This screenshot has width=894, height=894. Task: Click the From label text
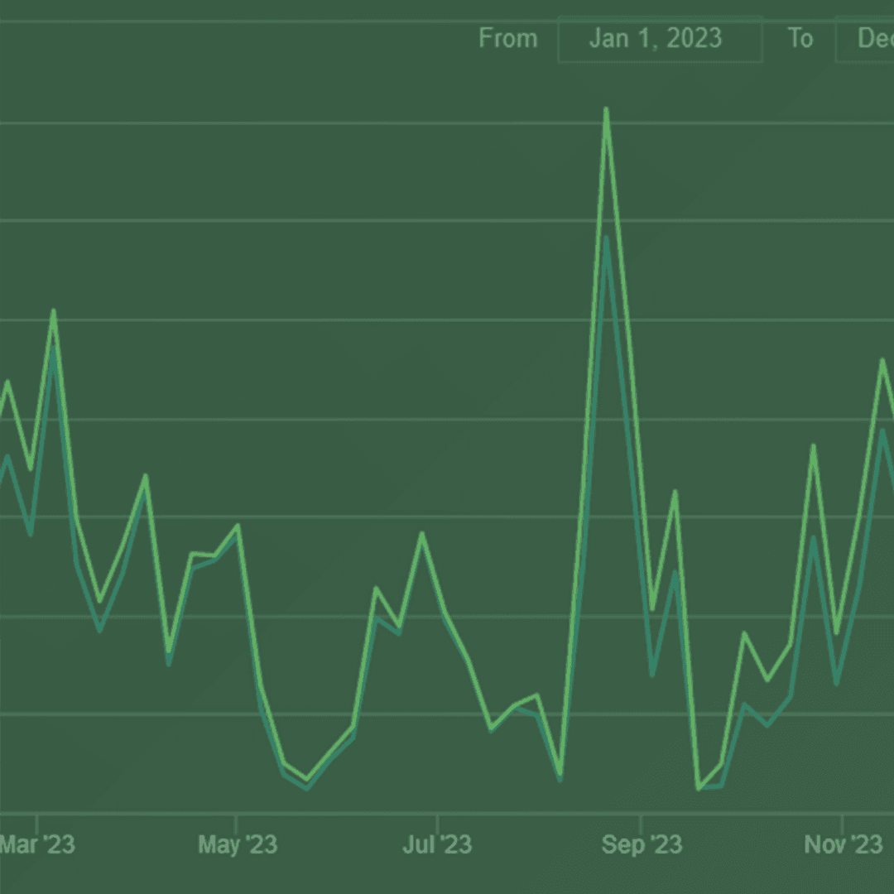tap(507, 39)
